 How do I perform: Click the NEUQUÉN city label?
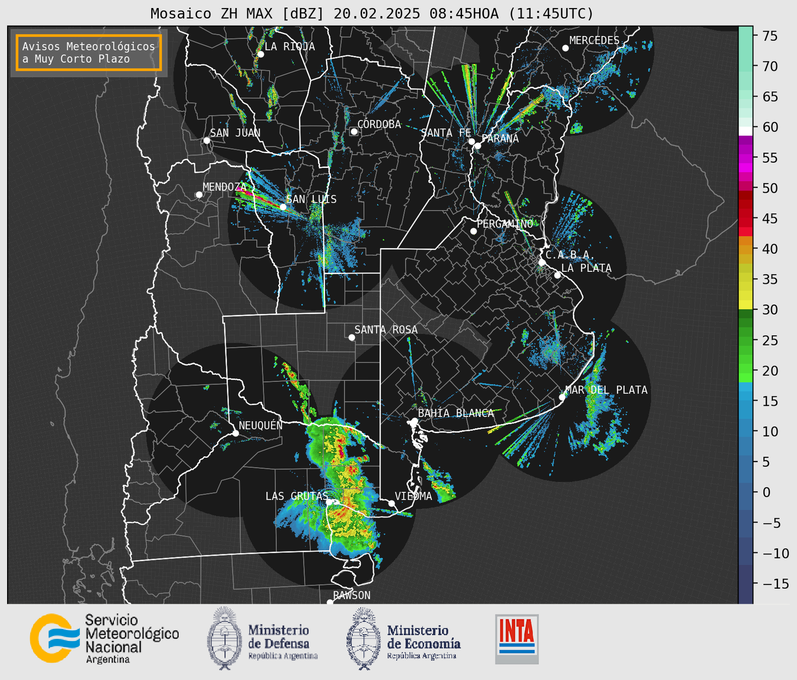[261, 426]
